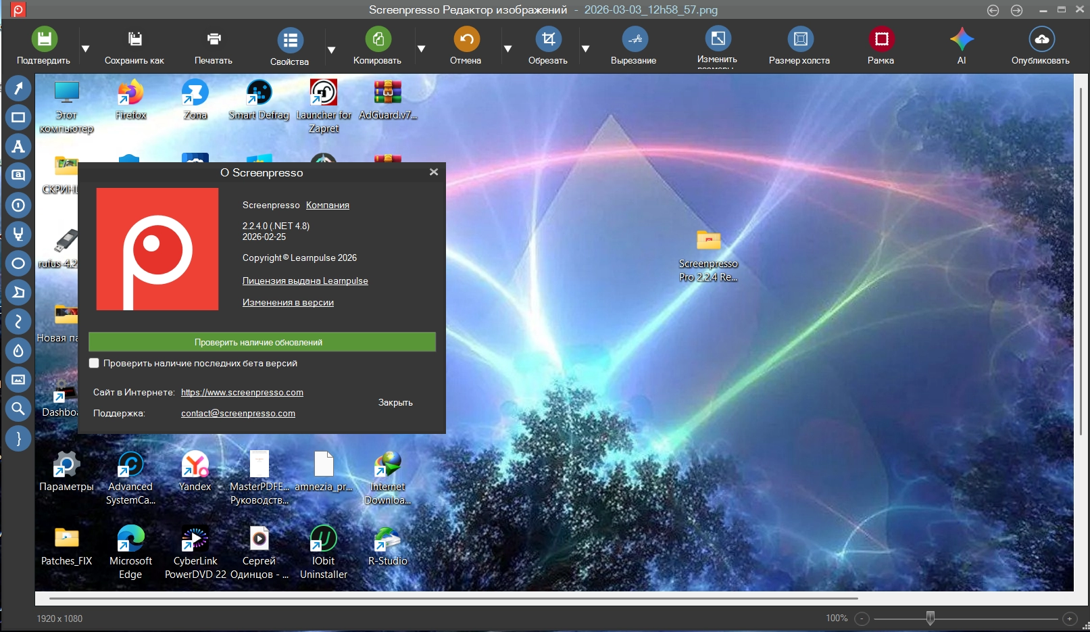Go to next image arrow in title bar

(x=1016, y=10)
